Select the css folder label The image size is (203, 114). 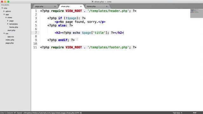[7, 34]
